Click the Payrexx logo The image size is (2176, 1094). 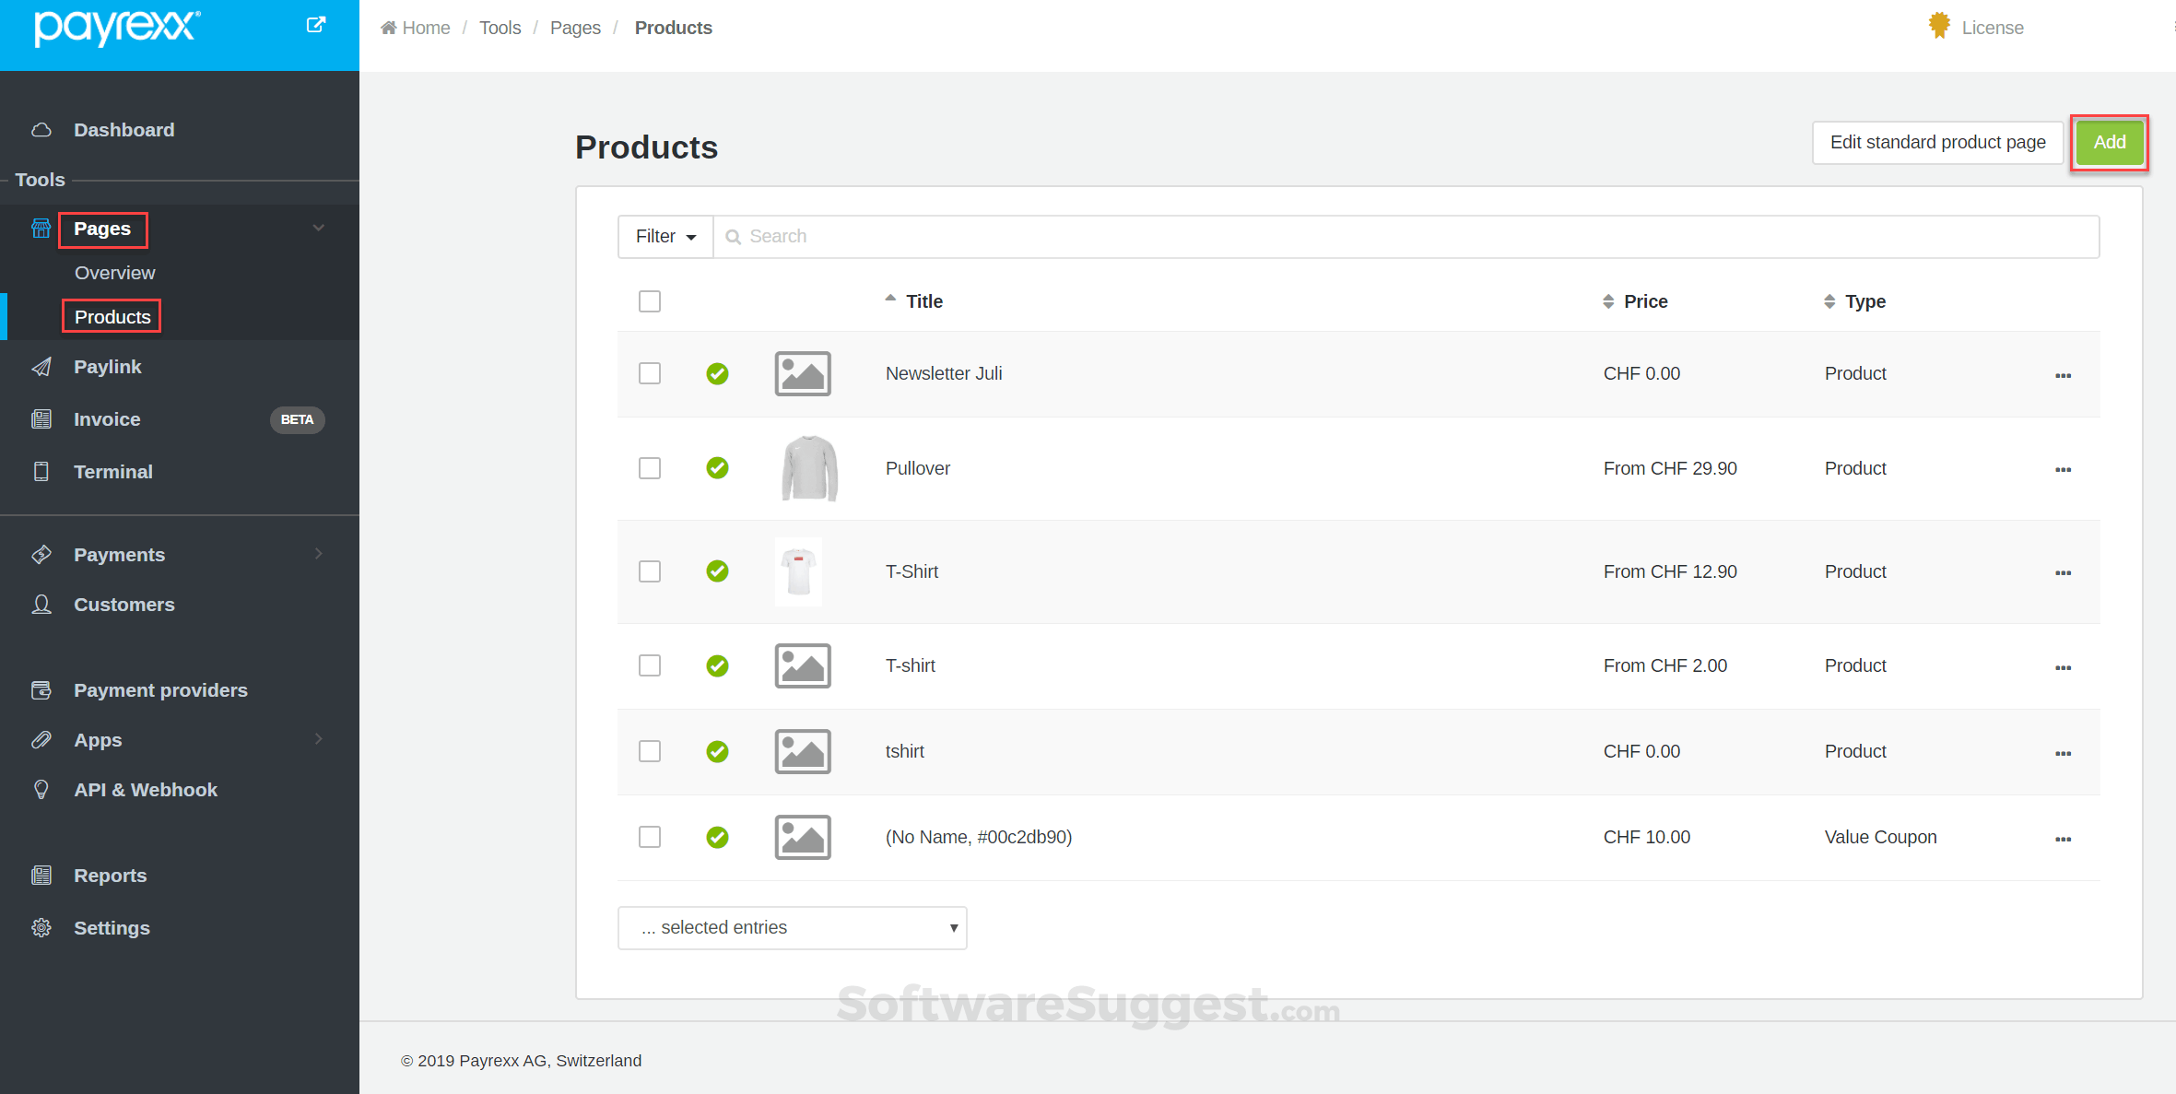tap(117, 28)
